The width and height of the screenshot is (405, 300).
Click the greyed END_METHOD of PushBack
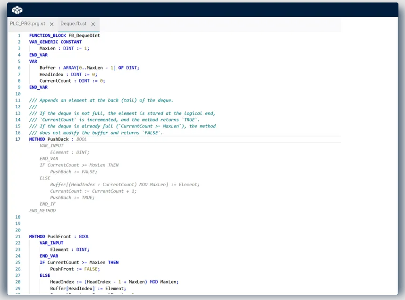coord(42,211)
